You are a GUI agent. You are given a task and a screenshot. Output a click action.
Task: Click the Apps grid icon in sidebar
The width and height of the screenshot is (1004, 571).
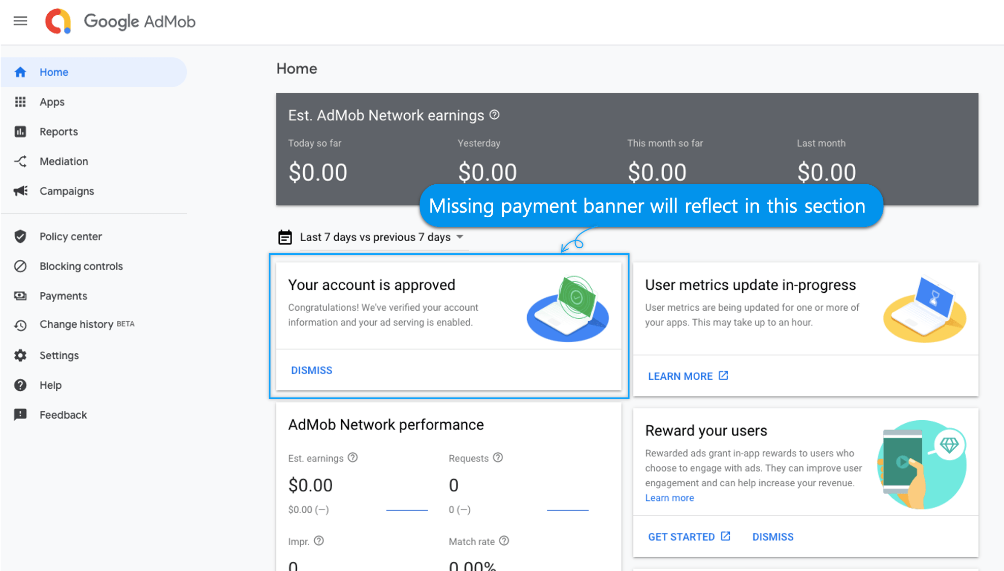(x=20, y=102)
